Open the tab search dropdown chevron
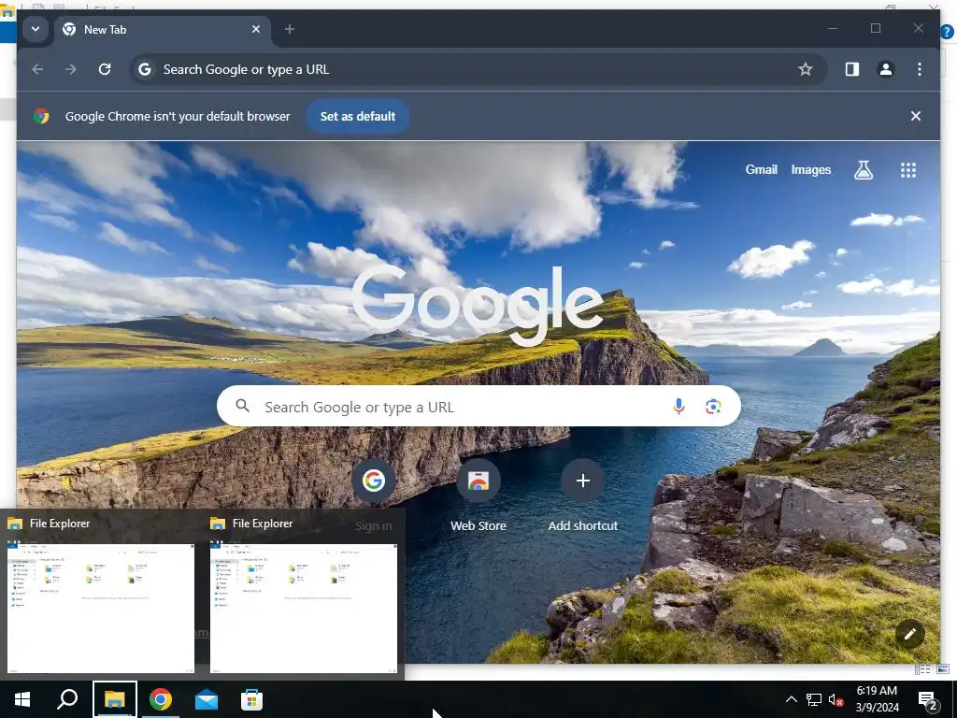This screenshot has width=957, height=718. pos(36,29)
